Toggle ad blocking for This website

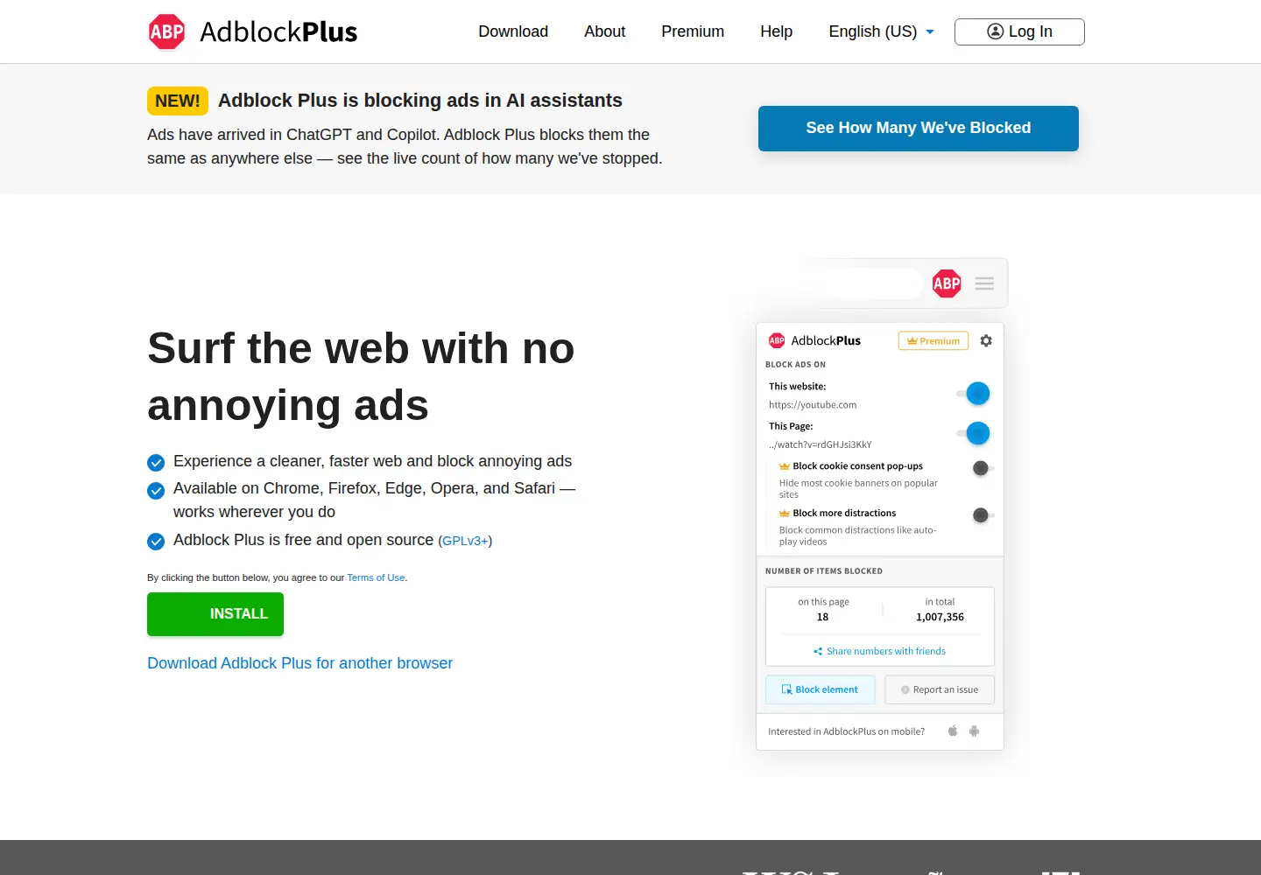[974, 394]
